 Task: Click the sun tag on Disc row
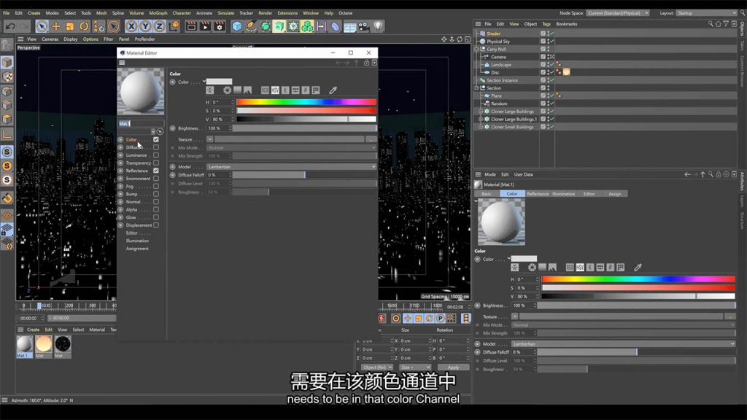coord(566,72)
